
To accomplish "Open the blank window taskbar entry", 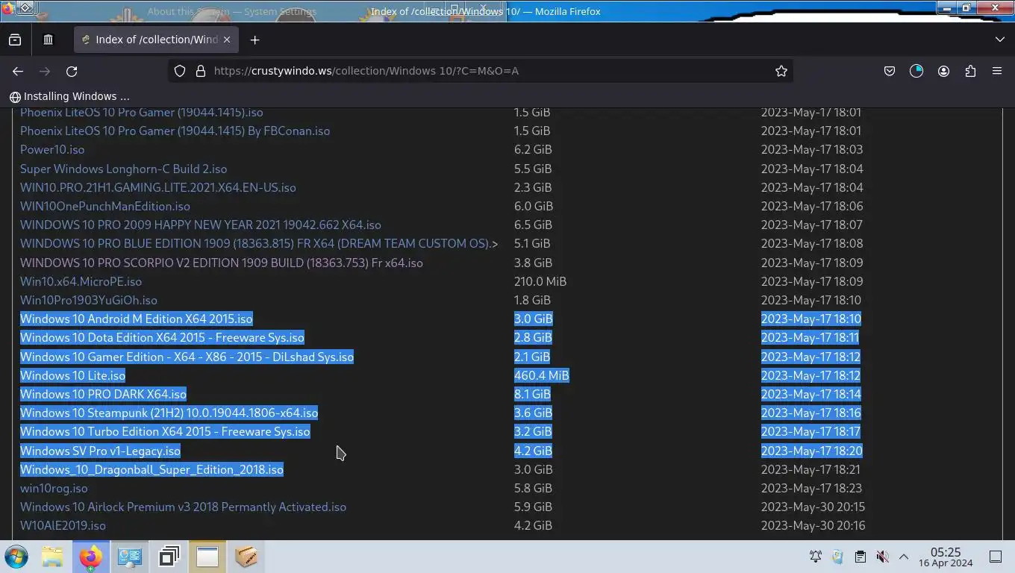I will click(207, 557).
